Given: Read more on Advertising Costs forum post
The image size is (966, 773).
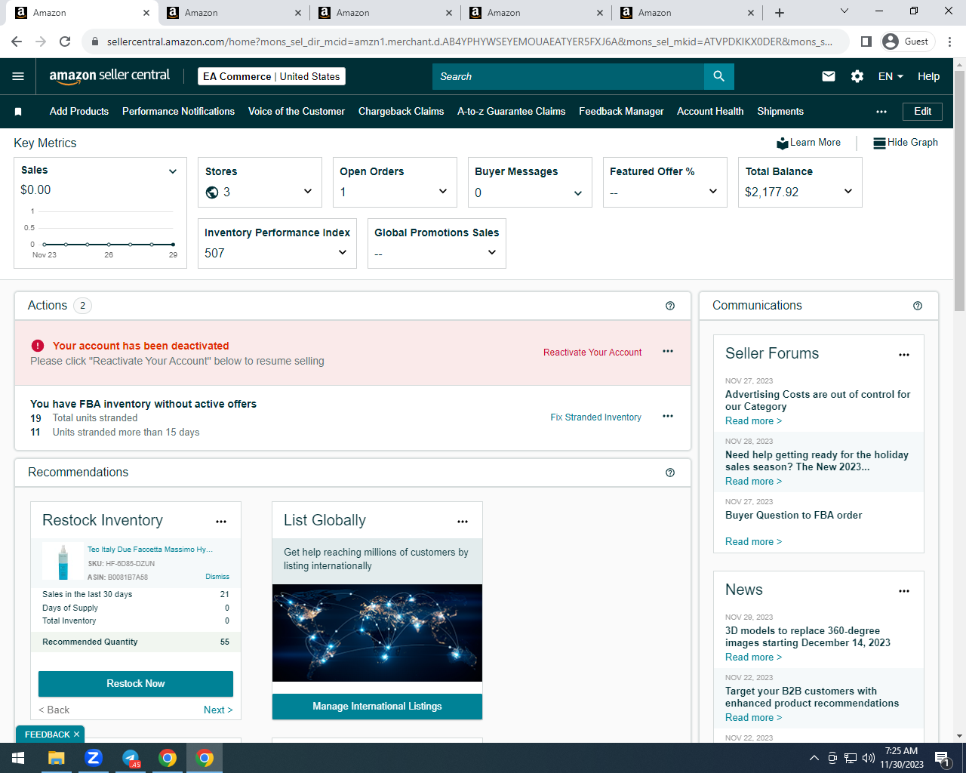Looking at the screenshot, I should click(753, 421).
